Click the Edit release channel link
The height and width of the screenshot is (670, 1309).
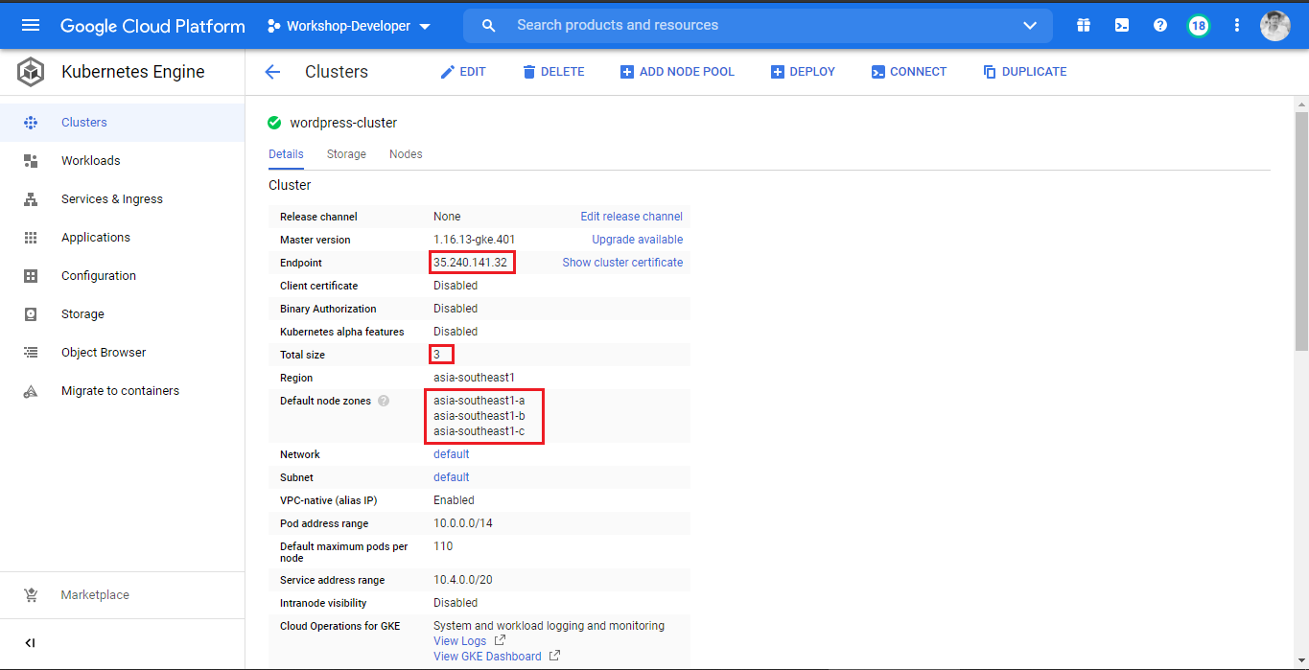(x=632, y=217)
